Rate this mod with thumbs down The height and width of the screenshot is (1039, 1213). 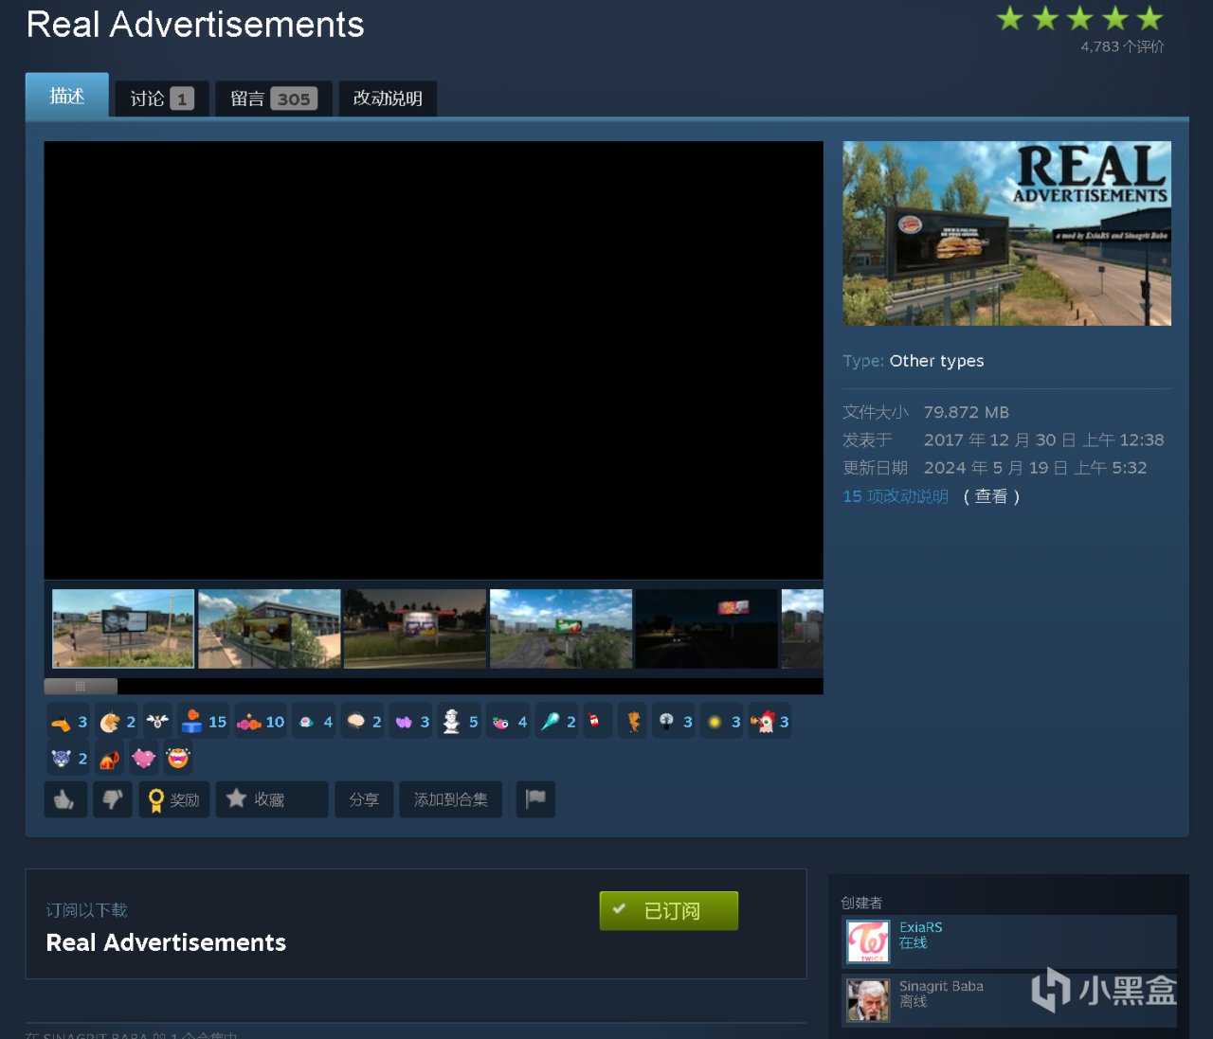113,798
